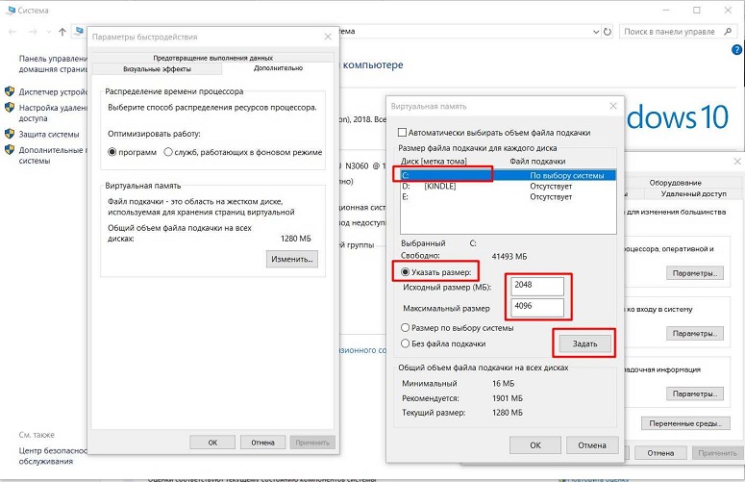
Task: Click the Изменить... button
Action: click(291, 259)
